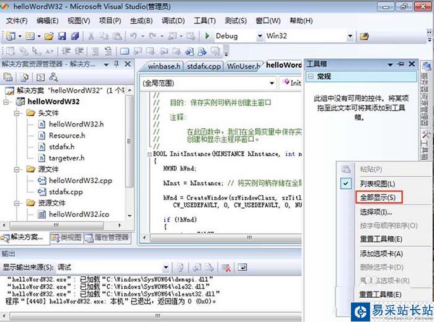Click the Open File folder icon

click(x=49, y=36)
